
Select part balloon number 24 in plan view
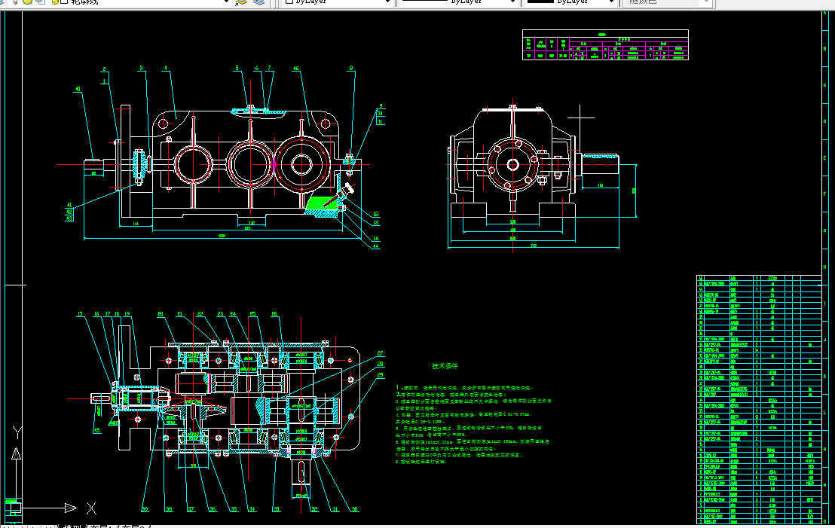pos(233,314)
